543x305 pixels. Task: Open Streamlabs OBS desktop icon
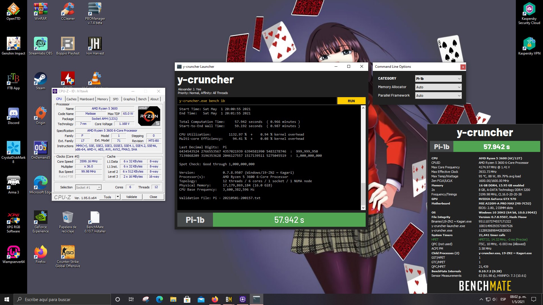(x=40, y=46)
